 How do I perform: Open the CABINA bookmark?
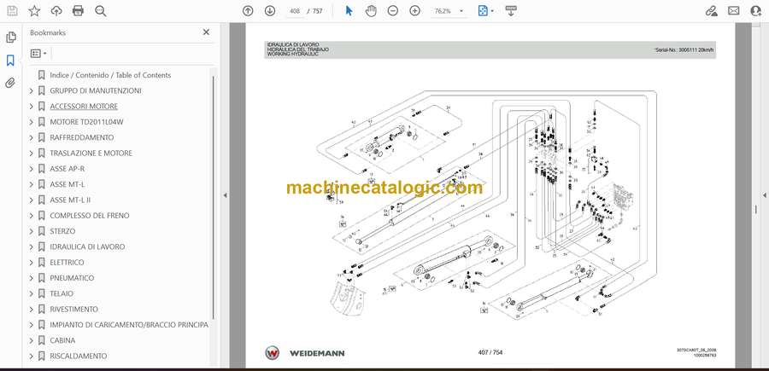62,340
